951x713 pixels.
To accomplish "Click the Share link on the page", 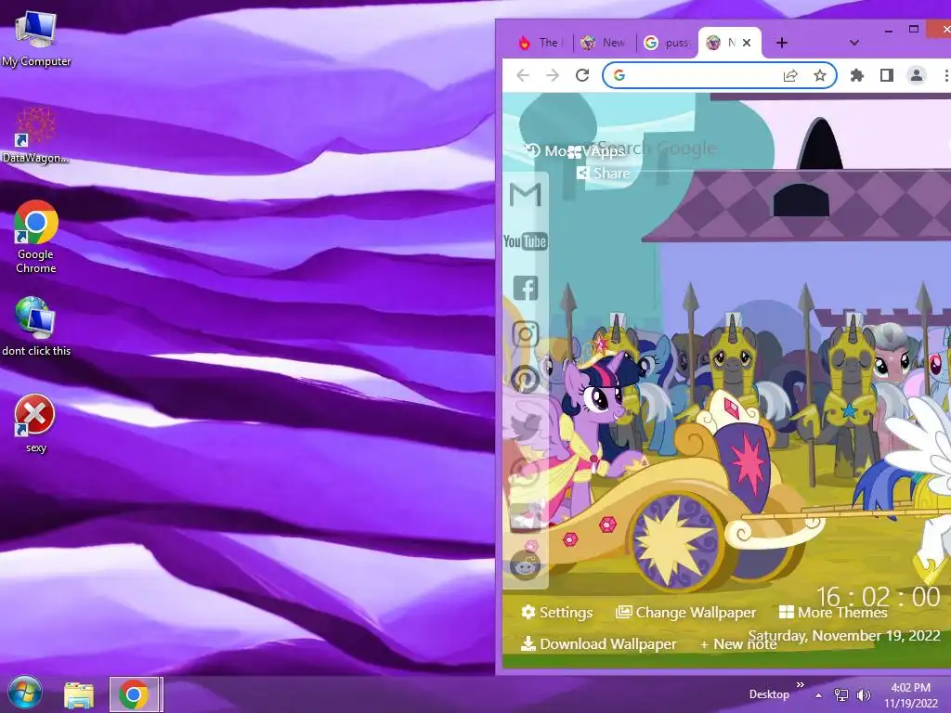I will pos(604,174).
